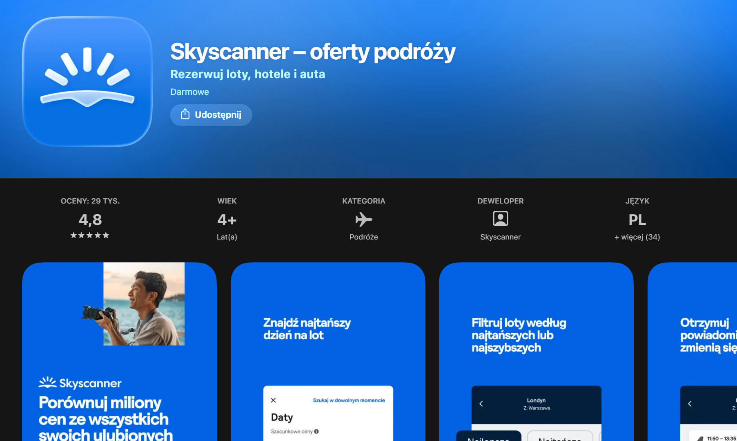The image size is (737, 441).
Task: Click the Skyscanner sunrise logo in first screenshot
Action: (47, 383)
